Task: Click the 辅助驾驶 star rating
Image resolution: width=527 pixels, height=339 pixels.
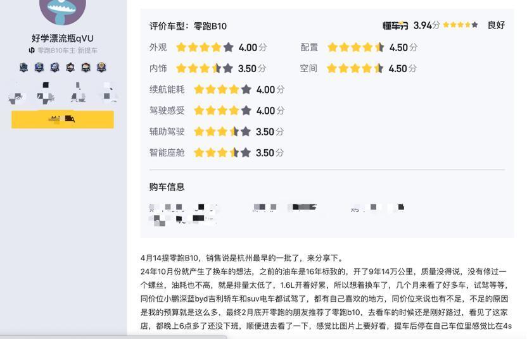Action: (222, 132)
